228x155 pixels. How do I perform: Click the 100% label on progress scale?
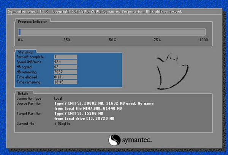tap(204, 40)
